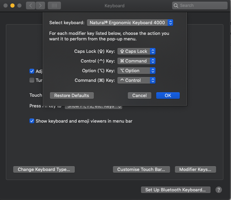Click Set Up Bluetooth Keyboard button
Viewport: 231px width, 200px height.
tap(176, 190)
